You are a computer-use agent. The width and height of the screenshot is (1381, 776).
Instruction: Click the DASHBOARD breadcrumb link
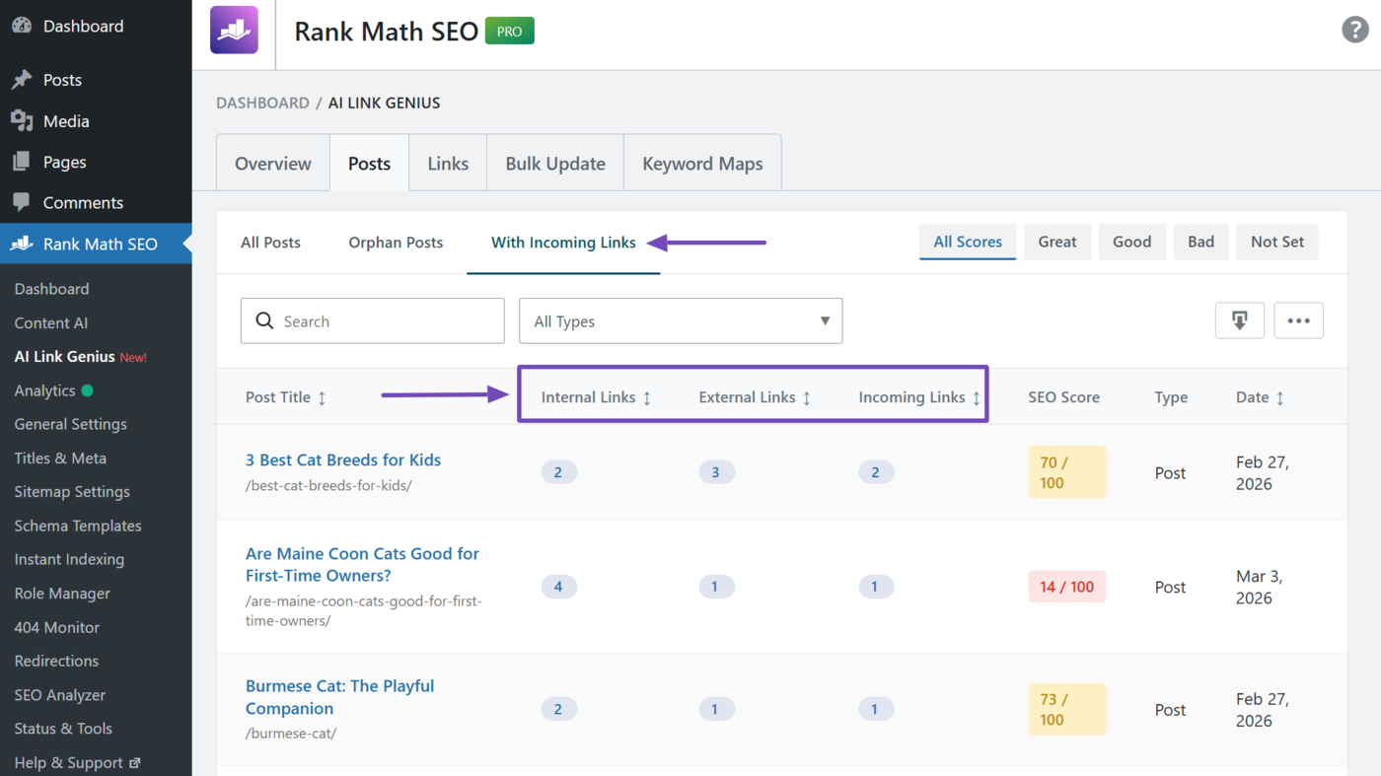262,103
